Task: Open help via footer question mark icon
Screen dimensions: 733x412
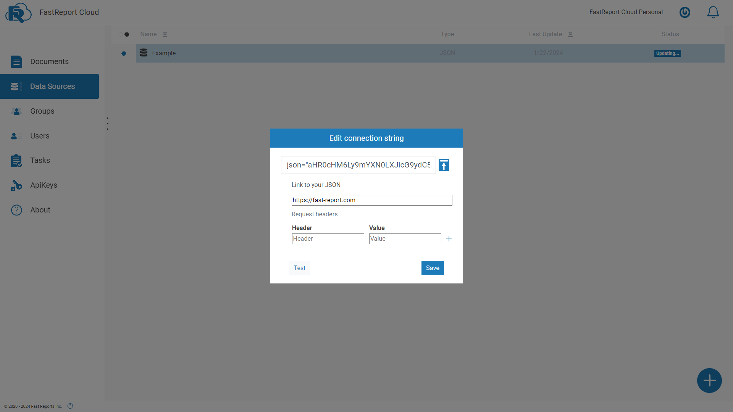Action: coord(70,406)
